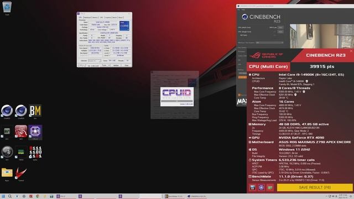Close the BenchMate result panel

(x=351, y=51)
